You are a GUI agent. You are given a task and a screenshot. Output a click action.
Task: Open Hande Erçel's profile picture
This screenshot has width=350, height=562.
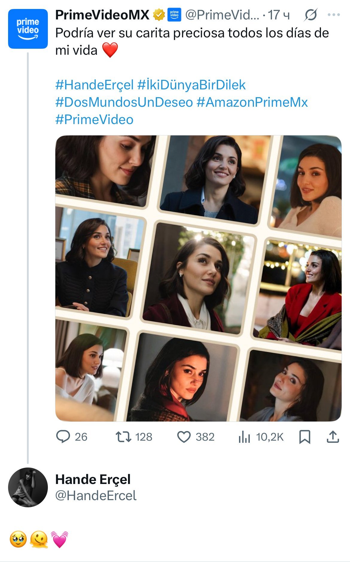[x=28, y=487]
